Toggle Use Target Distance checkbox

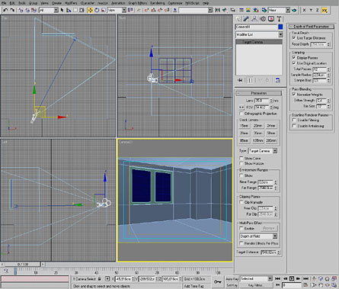coord(294,38)
